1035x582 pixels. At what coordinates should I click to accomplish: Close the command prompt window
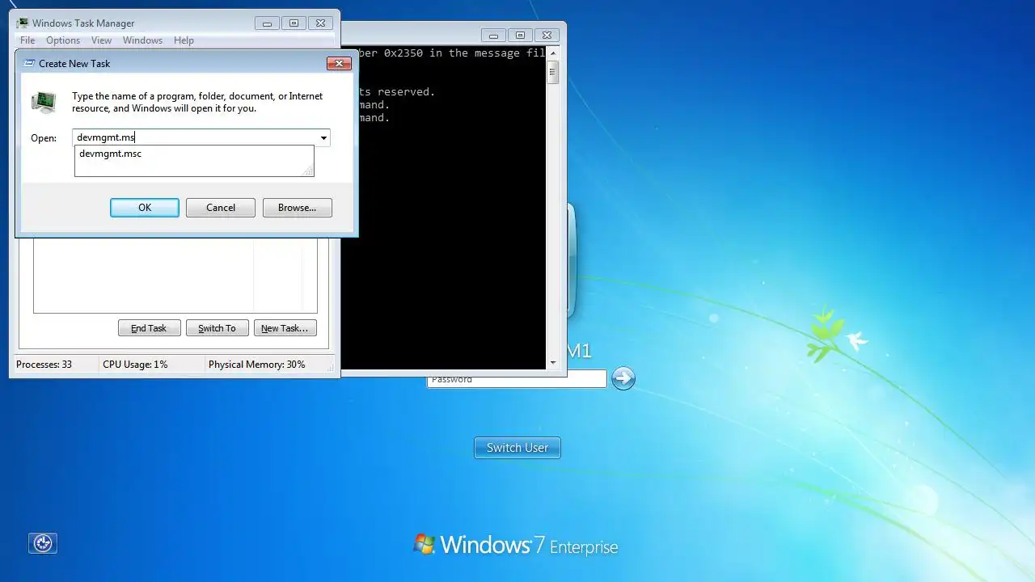547,36
